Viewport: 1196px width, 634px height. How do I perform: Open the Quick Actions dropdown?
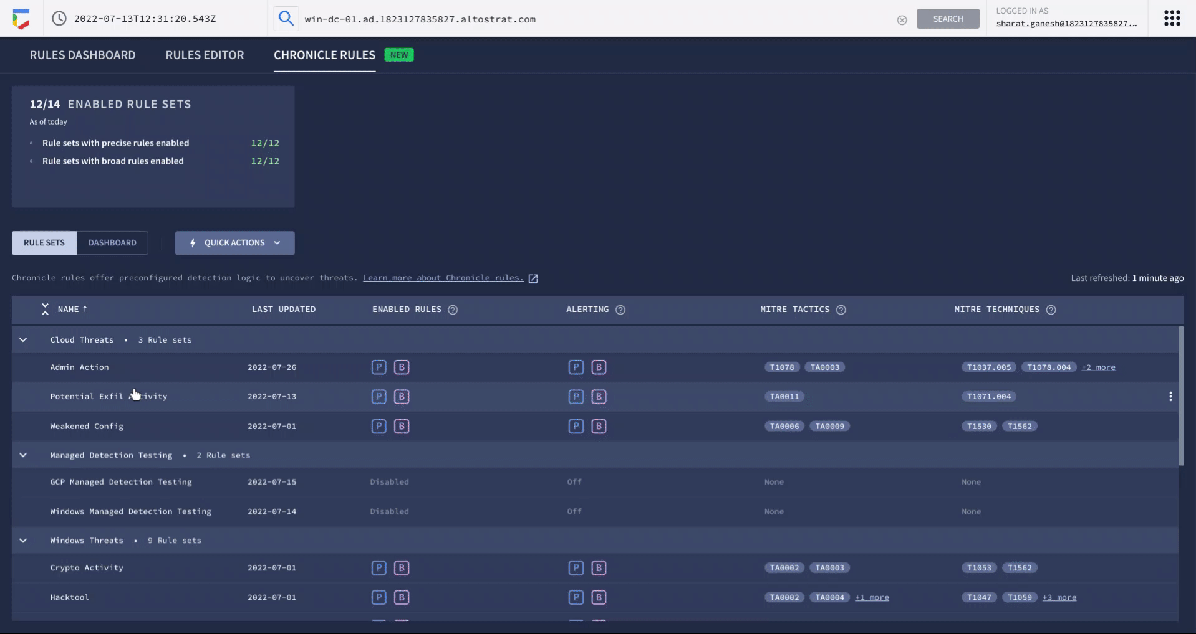coord(234,243)
